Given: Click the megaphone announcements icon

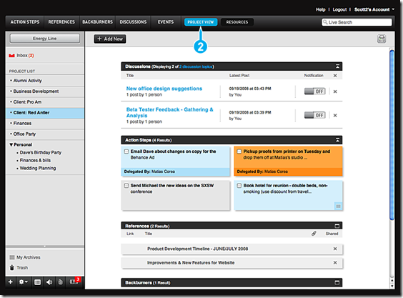Looking at the screenshot, I should [x=49, y=282].
